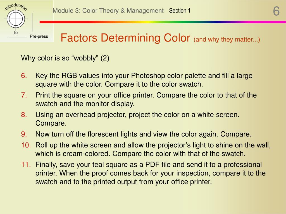Image resolution: width=286 pixels, height=214 pixels.
Task: Select 'Module 3: Color Theory & Management' header
Action: click(x=108, y=11)
